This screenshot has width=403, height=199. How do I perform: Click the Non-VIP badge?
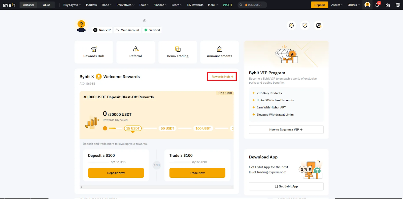[x=102, y=30]
